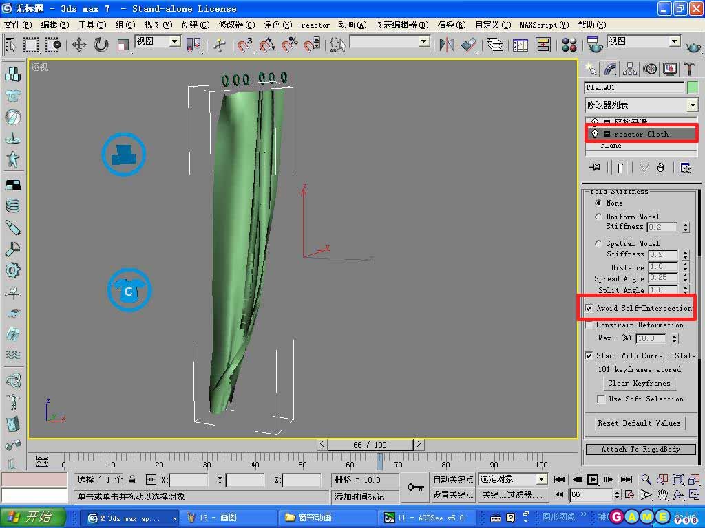705x528 pixels.
Task: Enable Constrain Deformation checkbox
Action: click(x=589, y=324)
